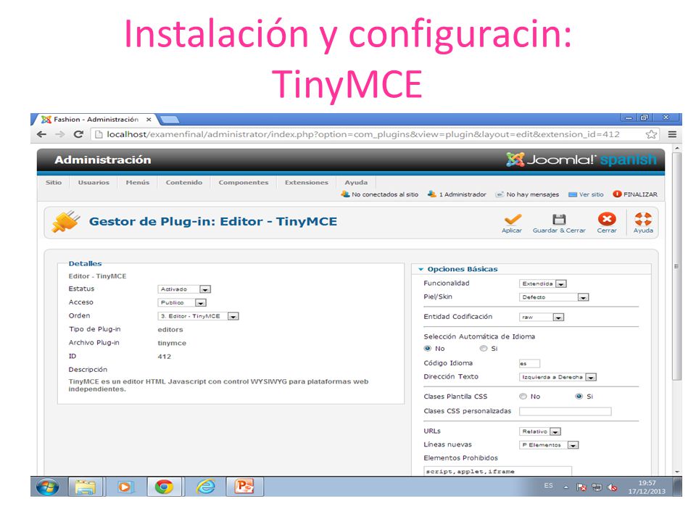696x522 pixels.
Task: Select Si for Selección Automática de Idioma
Action: [x=484, y=349]
